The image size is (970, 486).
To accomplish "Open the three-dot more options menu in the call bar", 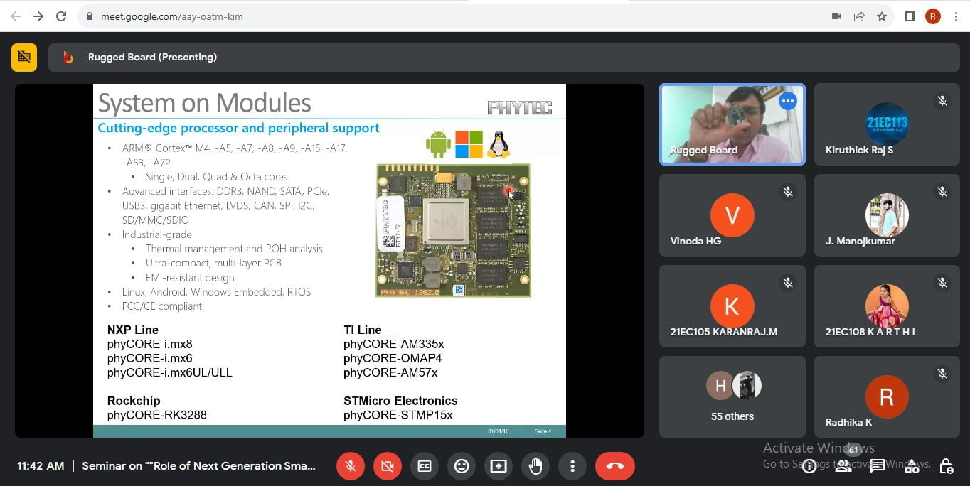I will coord(572,466).
